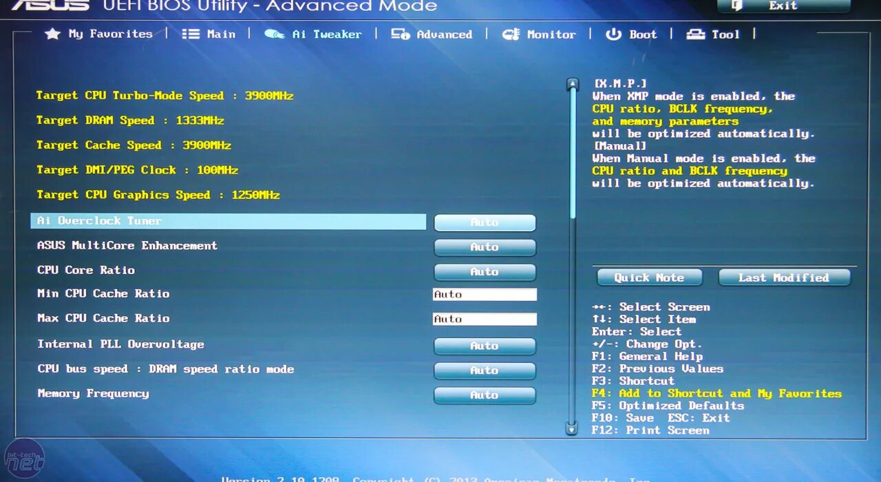Click Target DRAM Speed 1333MHz text
This screenshot has height=482, width=881.
click(x=130, y=120)
